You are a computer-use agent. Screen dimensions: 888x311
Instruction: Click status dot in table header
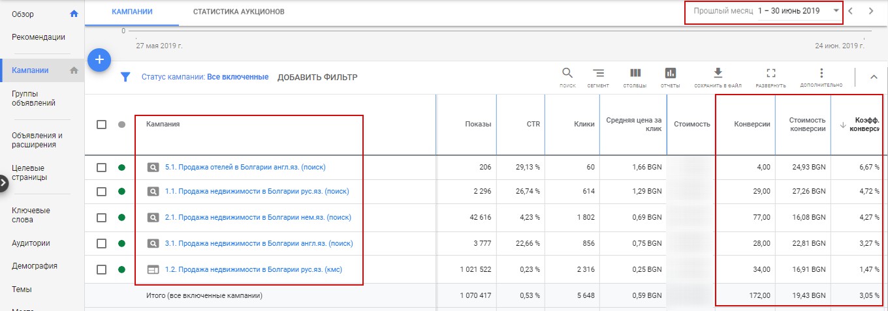point(121,125)
